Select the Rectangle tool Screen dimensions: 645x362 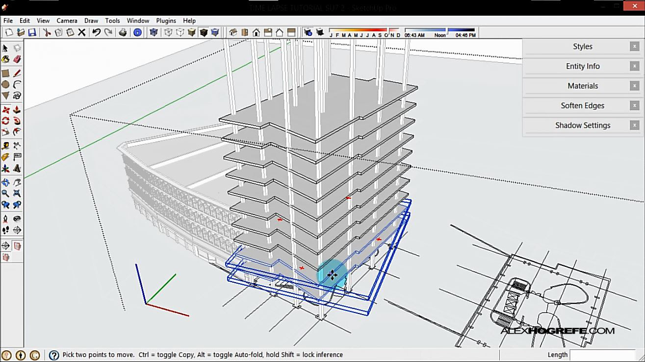click(x=4, y=72)
